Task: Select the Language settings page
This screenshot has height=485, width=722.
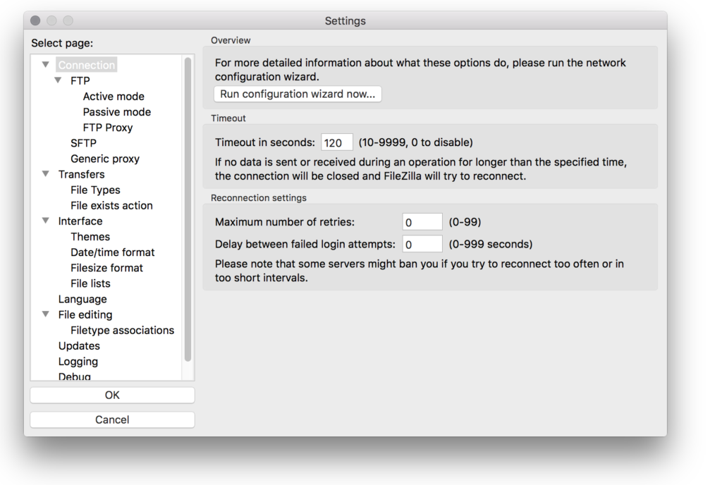Action: (82, 298)
